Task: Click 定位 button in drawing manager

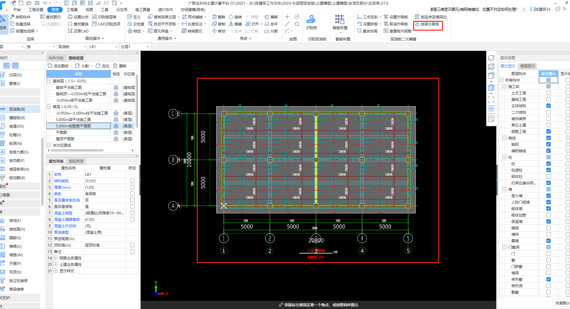Action: pyautogui.click(x=103, y=66)
